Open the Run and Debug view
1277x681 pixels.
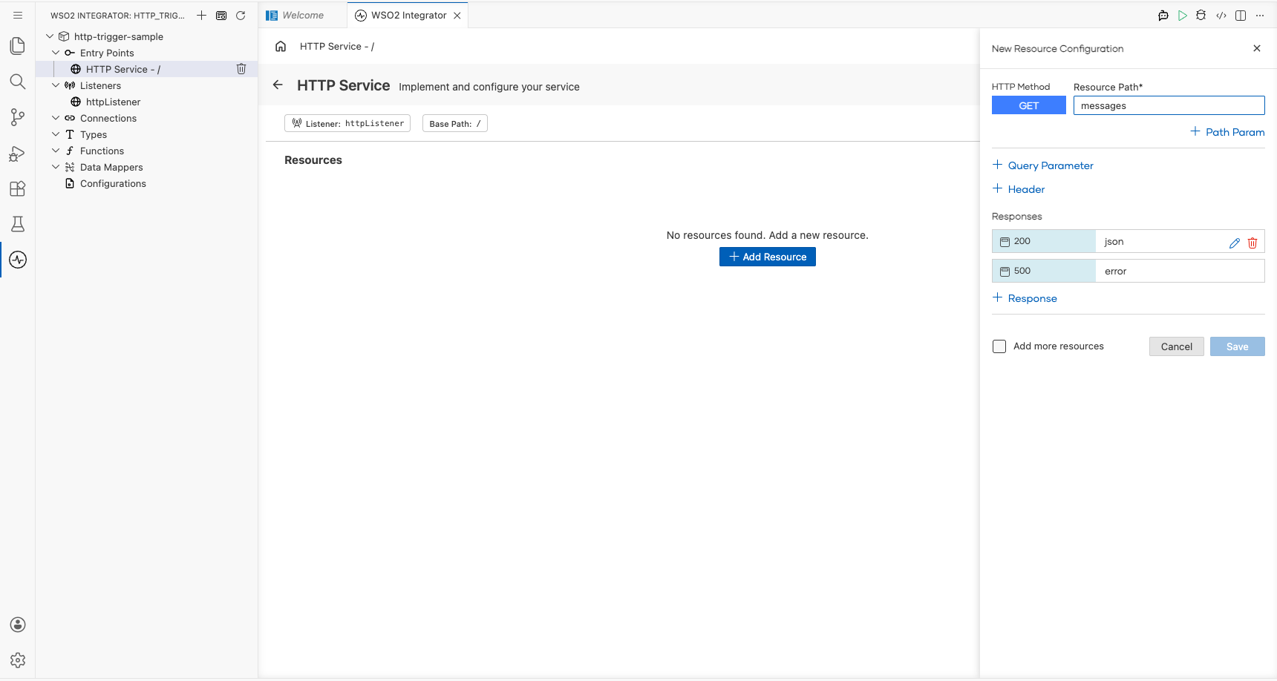click(18, 153)
